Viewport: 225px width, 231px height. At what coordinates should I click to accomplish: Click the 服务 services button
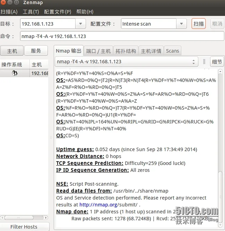coord(36,51)
